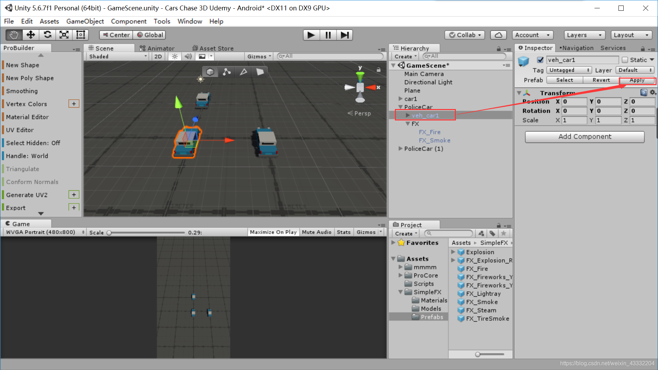The image size is (658, 370).
Task: Select ProBuilder vertex mode icon
Action: (x=227, y=72)
